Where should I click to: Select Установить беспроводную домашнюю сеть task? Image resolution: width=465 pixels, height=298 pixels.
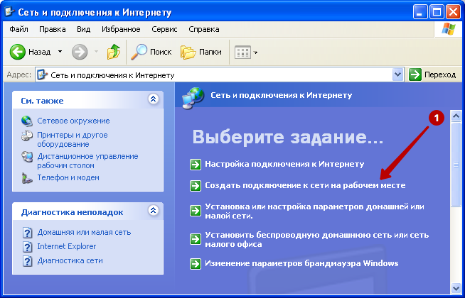(316, 239)
